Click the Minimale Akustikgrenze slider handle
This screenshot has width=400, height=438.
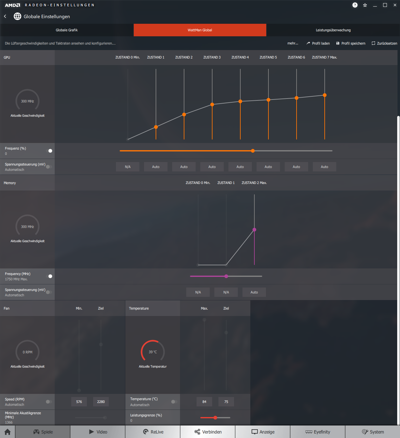105,418
